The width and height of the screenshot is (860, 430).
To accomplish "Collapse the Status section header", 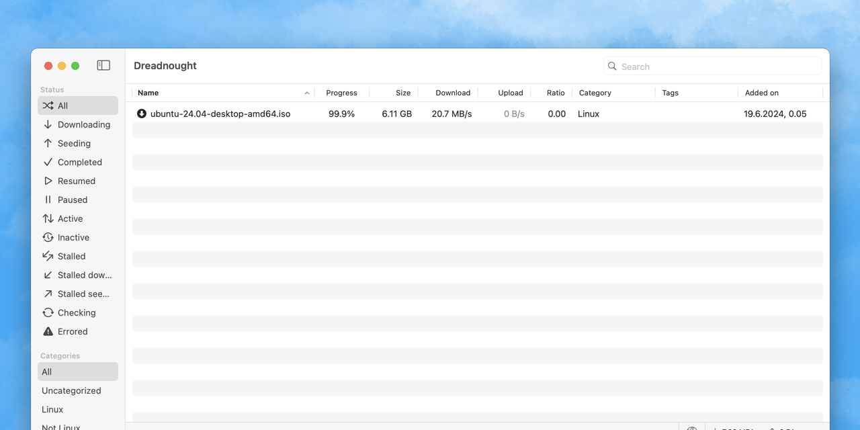I will 50,89.
